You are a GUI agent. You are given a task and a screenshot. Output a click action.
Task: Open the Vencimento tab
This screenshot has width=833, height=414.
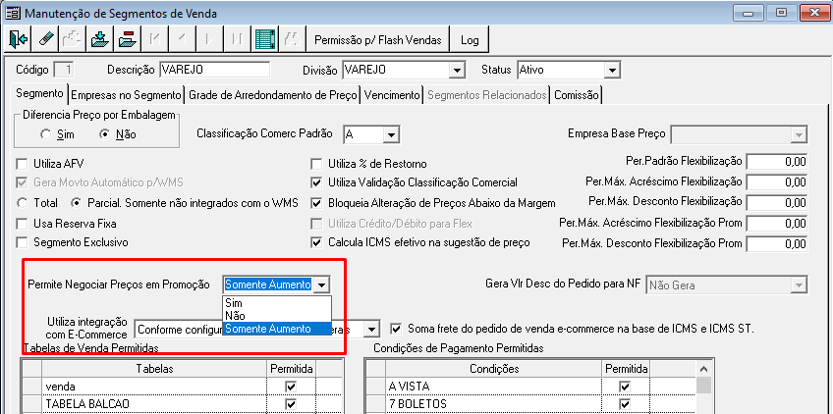[392, 95]
